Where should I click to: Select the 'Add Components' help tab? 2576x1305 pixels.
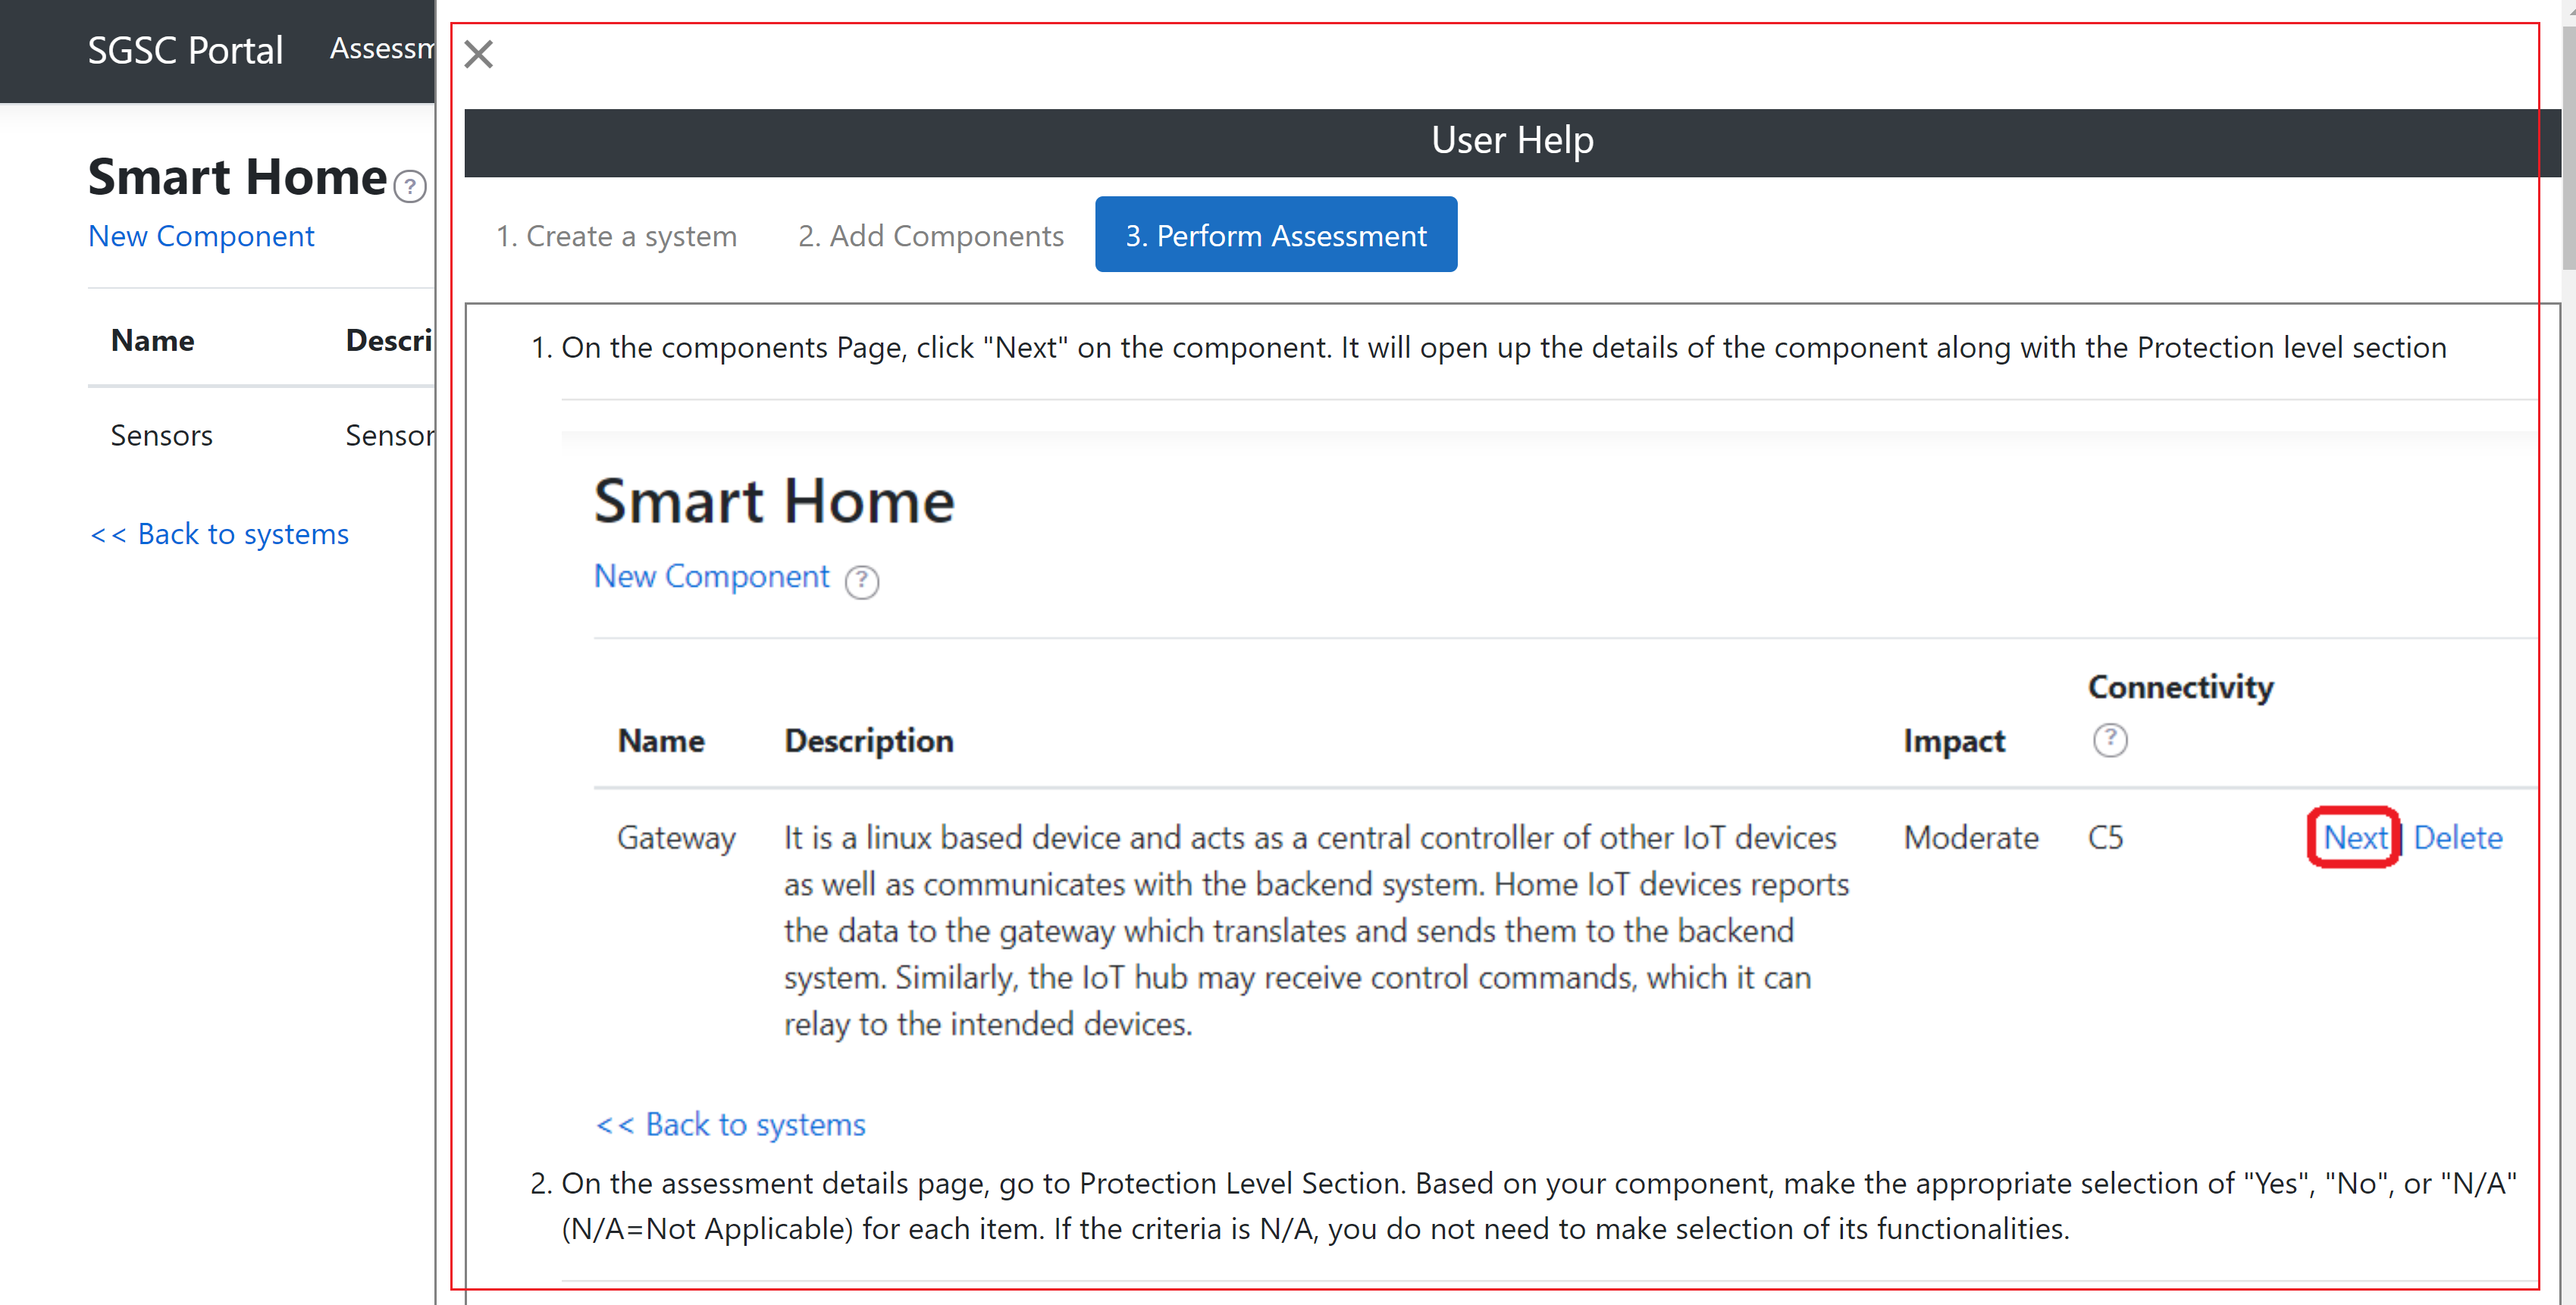pos(930,236)
